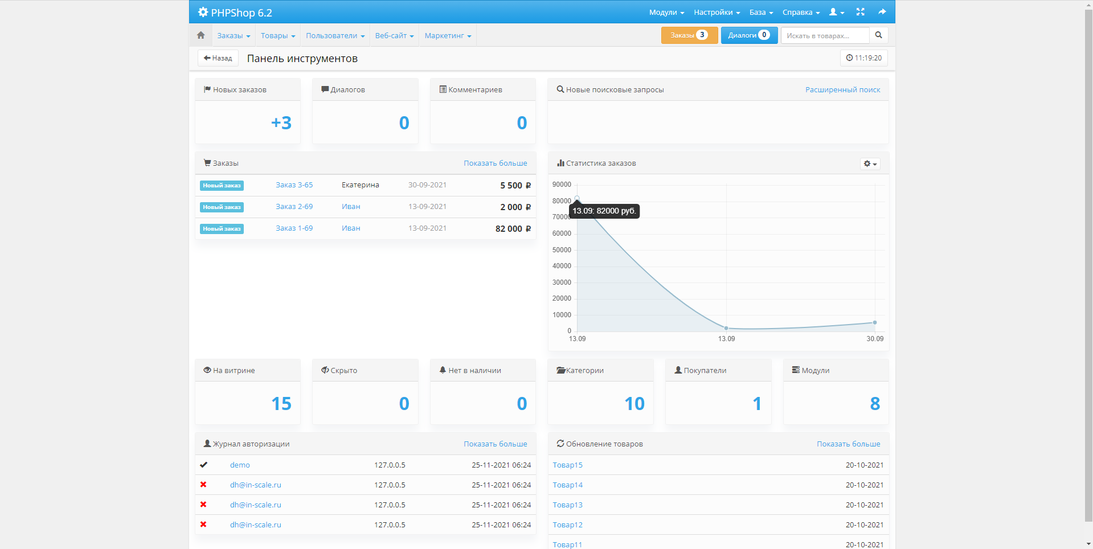Click the clock time 11:19:20 button

coord(863,58)
